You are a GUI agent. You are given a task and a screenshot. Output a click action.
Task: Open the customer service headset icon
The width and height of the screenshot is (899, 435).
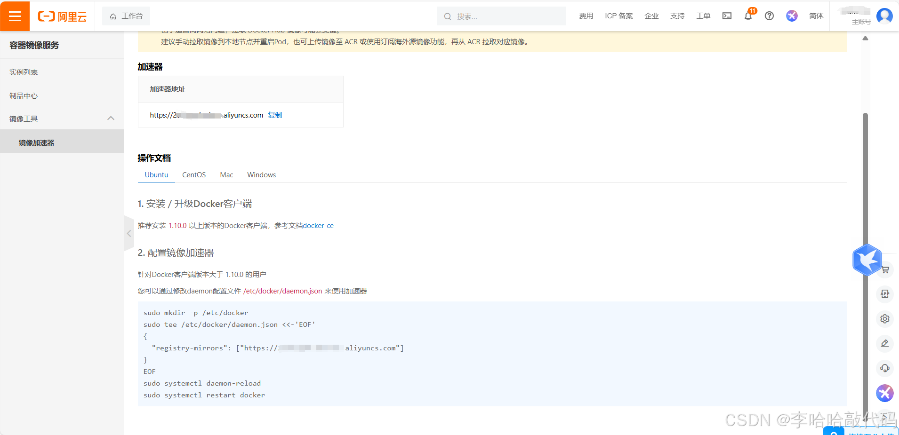(x=885, y=368)
